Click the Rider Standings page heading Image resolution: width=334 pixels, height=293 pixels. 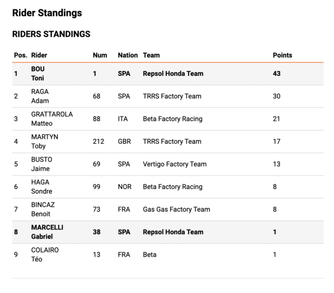(47, 13)
